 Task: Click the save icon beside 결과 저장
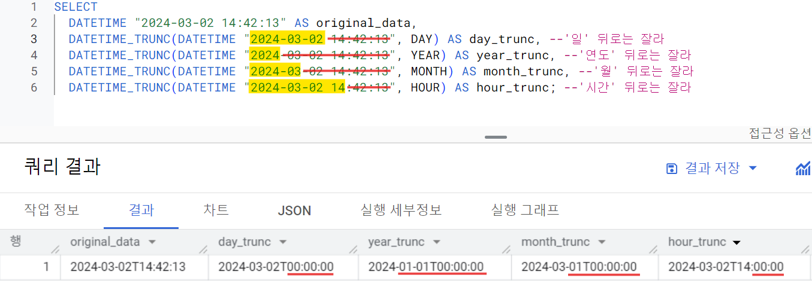pyautogui.click(x=672, y=169)
